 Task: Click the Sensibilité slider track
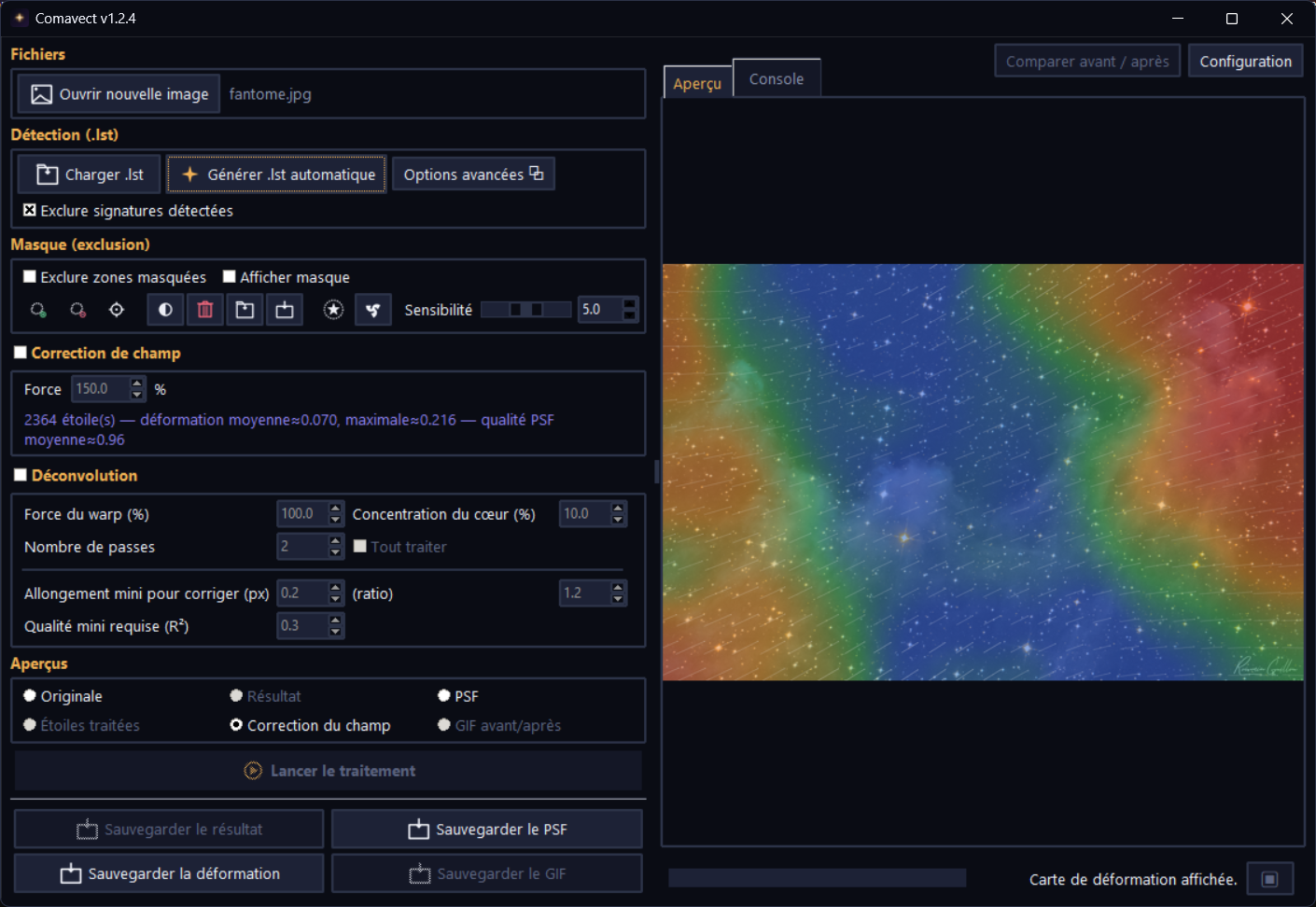[x=525, y=310]
